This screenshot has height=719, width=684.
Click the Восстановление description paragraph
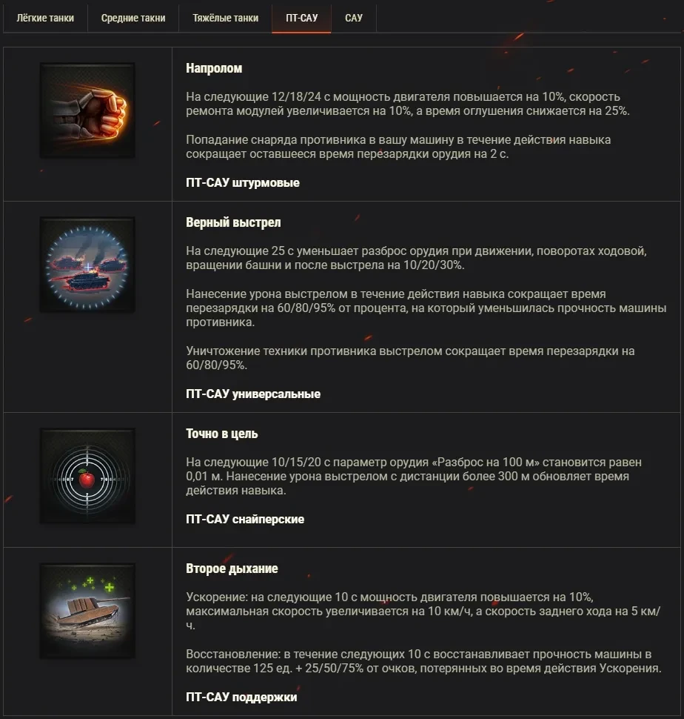pyautogui.click(x=423, y=661)
